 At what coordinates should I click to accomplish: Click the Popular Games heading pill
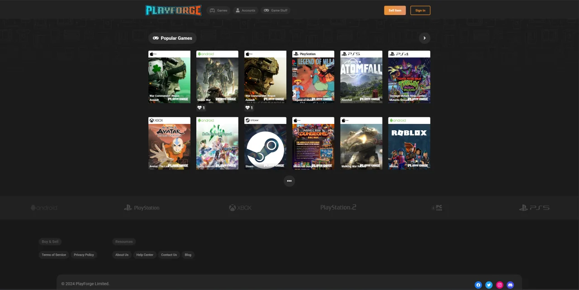click(x=172, y=38)
